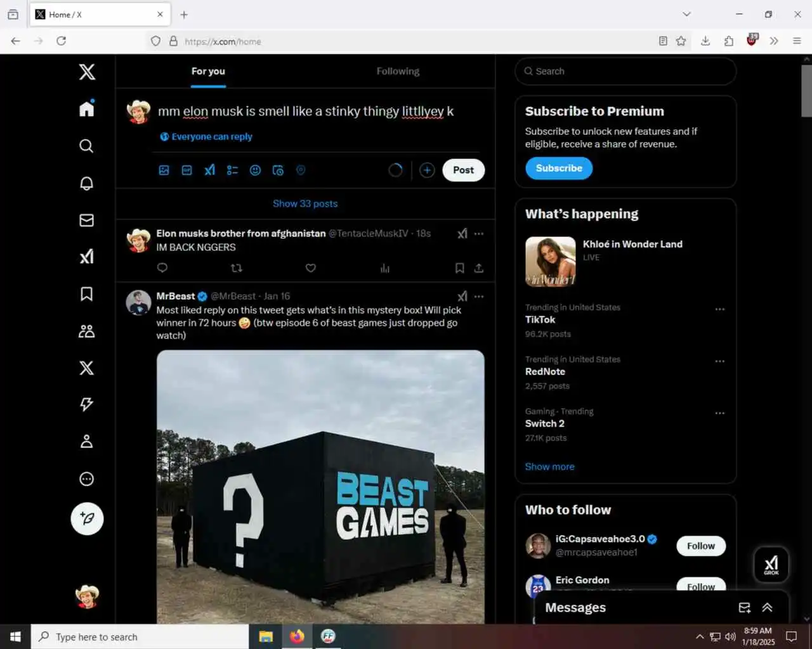Reload the page
The height and width of the screenshot is (649, 812).
[62, 41]
